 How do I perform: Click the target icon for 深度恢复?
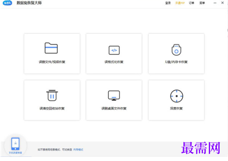(x=177, y=96)
